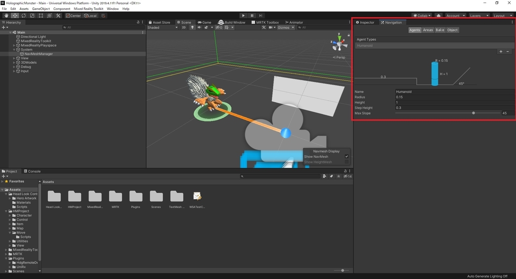Viewport: 516px width, 279px height.
Task: Click the Project search by type icon
Action: point(325,176)
